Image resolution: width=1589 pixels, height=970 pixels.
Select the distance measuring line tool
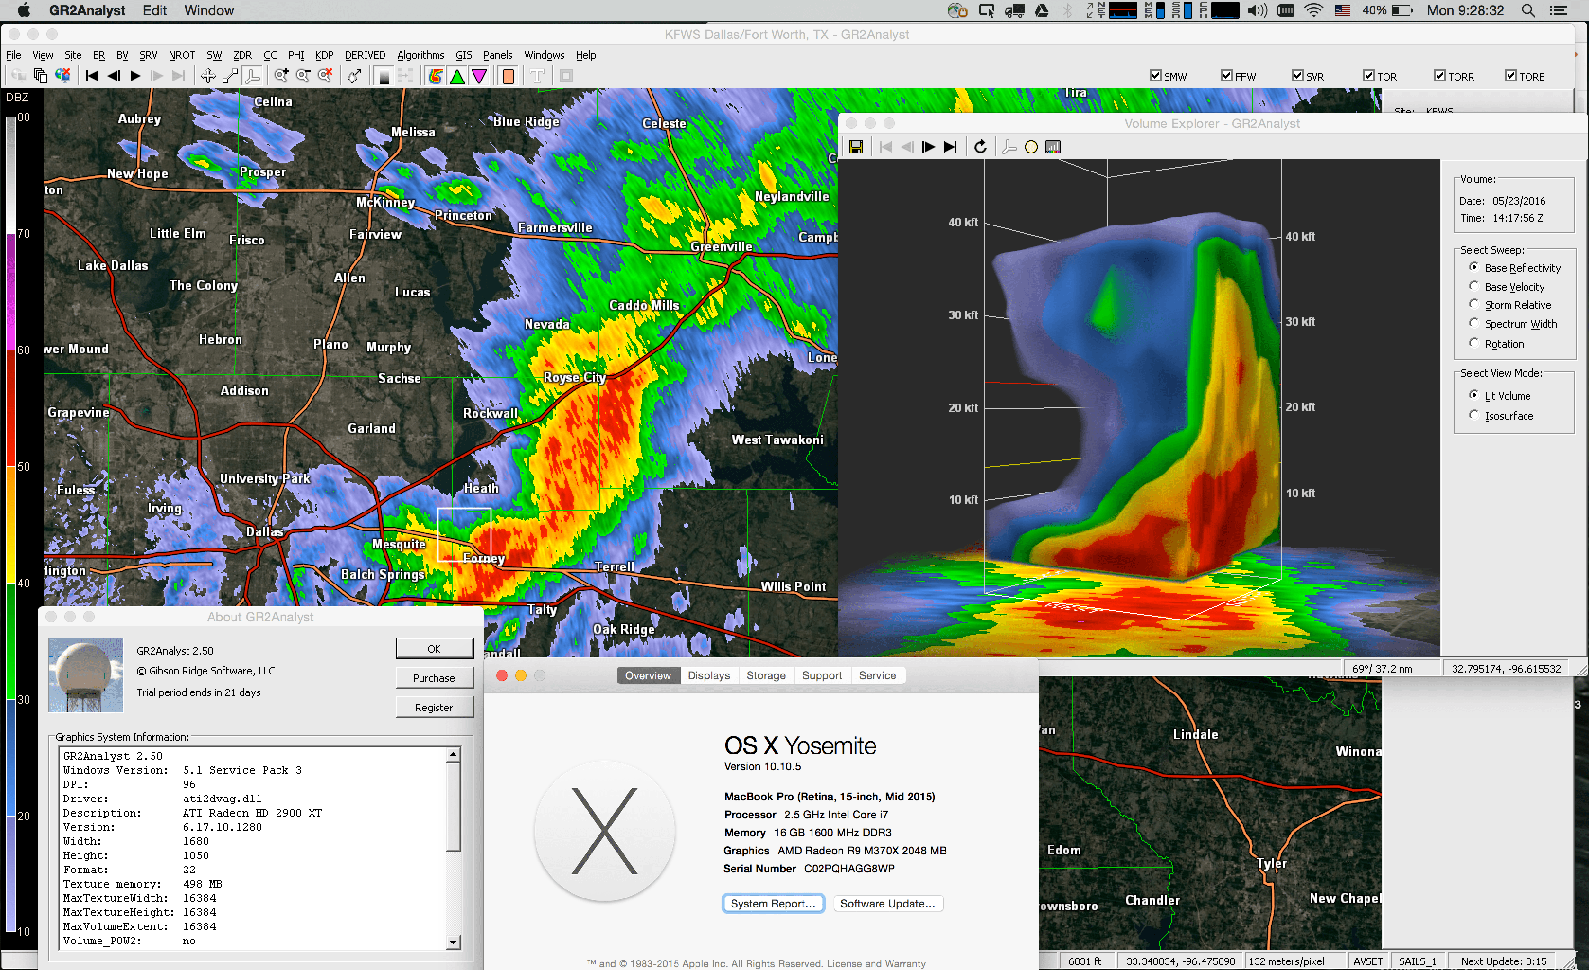click(230, 76)
